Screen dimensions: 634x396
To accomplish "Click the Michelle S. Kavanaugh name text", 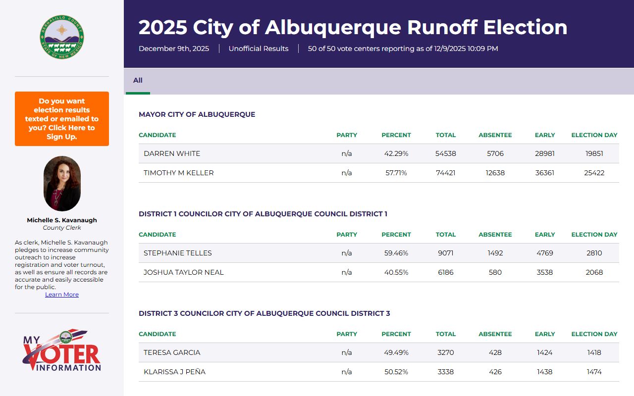I will [x=62, y=220].
